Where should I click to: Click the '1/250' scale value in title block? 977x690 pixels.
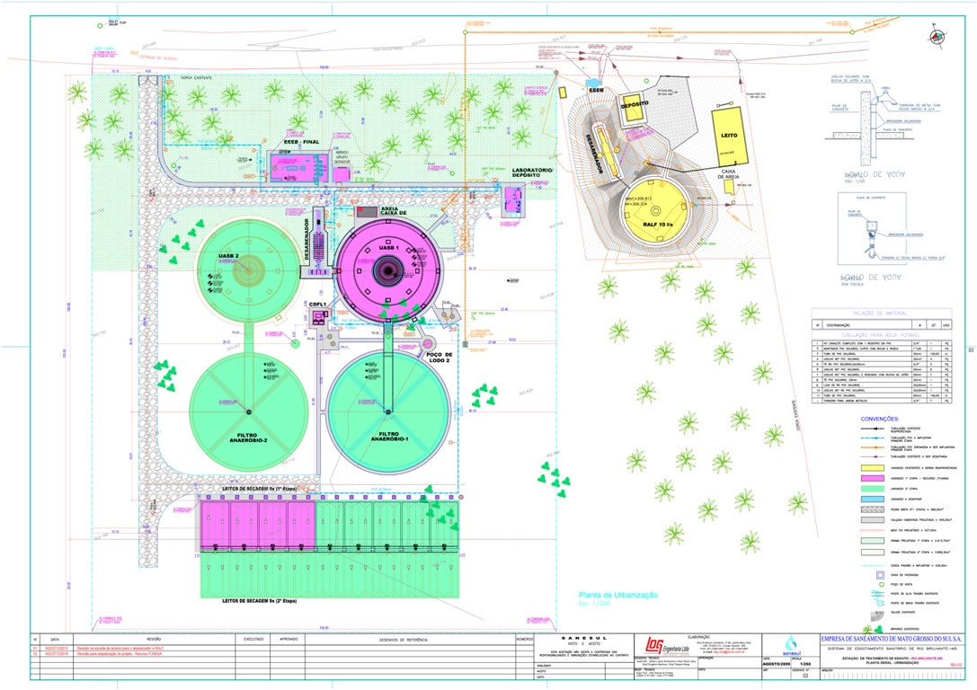(x=805, y=664)
